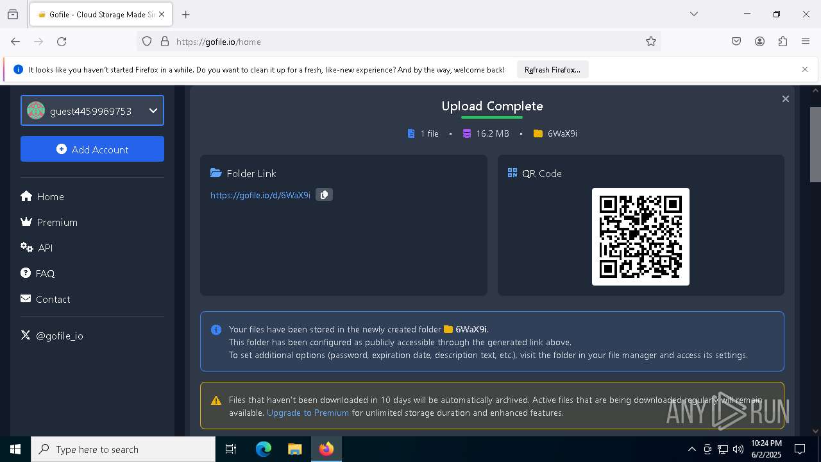Open Save to Pocket
This screenshot has height=462, width=821.
pyautogui.click(x=736, y=42)
